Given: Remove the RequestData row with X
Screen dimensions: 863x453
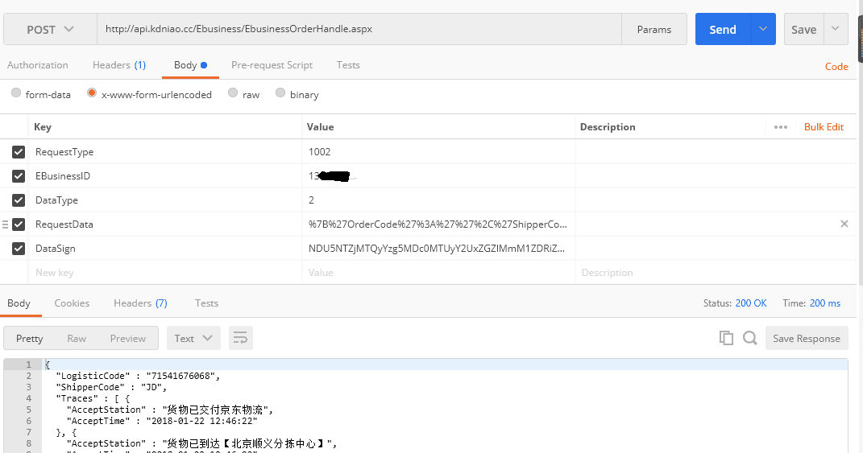Looking at the screenshot, I should pyautogui.click(x=844, y=224).
